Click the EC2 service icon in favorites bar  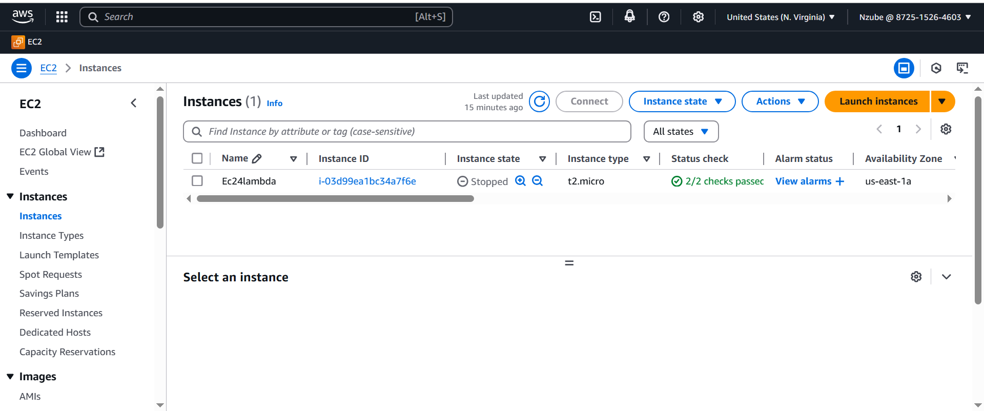tap(18, 42)
